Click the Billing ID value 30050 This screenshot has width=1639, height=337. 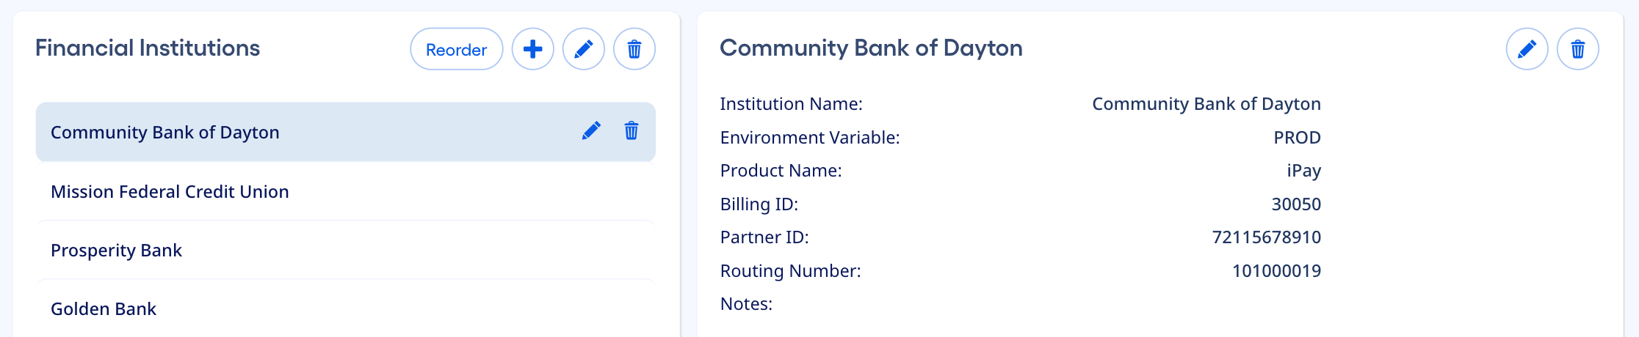[x=1295, y=204]
